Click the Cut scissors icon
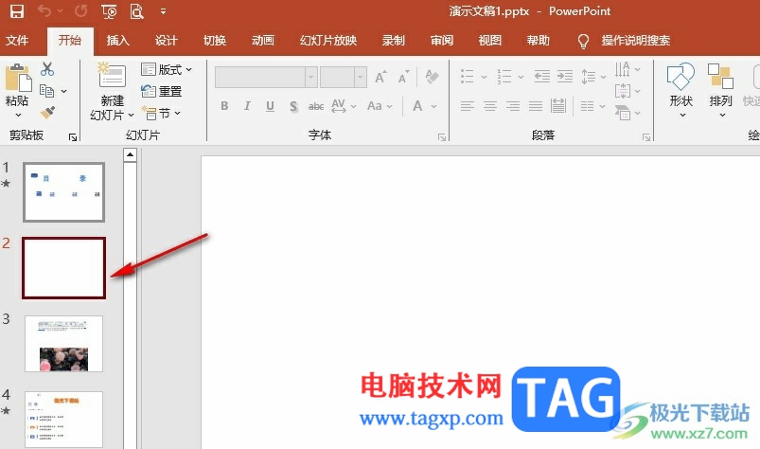Screen dimensions: 760x449 click(47, 69)
